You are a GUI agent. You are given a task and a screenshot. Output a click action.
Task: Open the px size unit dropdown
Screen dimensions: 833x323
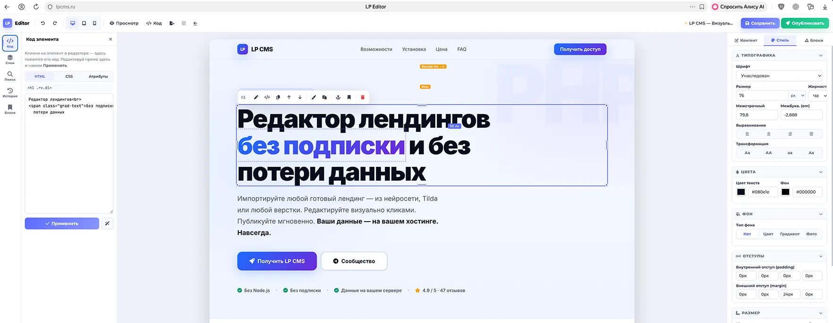tap(797, 95)
